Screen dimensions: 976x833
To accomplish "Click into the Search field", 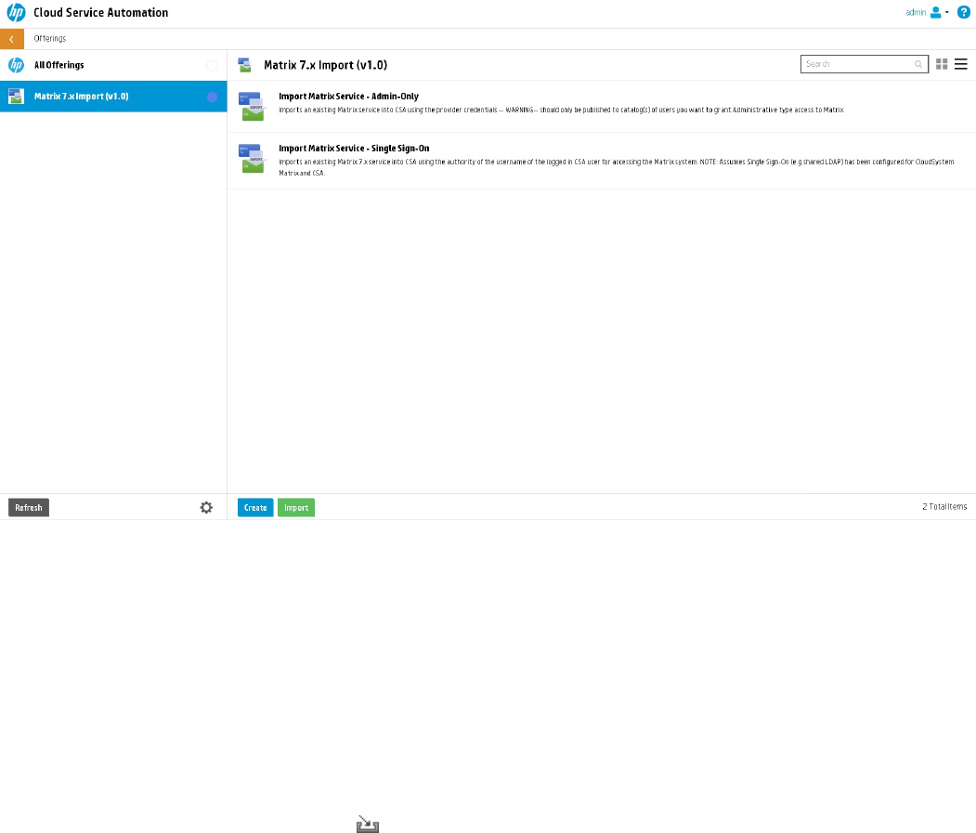I will click(x=864, y=64).
